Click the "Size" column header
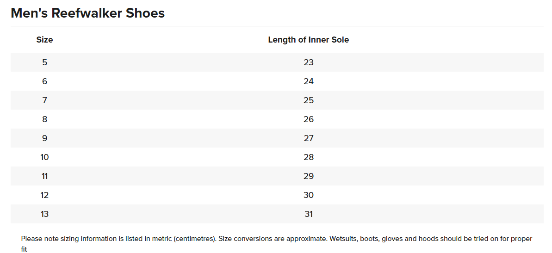Viewport: 552px width, 253px height. coord(44,40)
